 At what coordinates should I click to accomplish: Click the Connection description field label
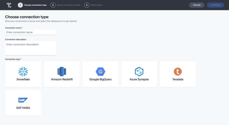click(x=16, y=39)
